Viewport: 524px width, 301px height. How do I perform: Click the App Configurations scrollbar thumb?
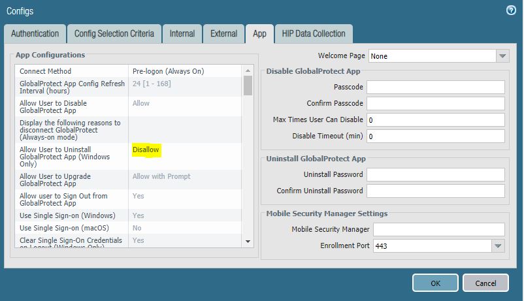248,86
